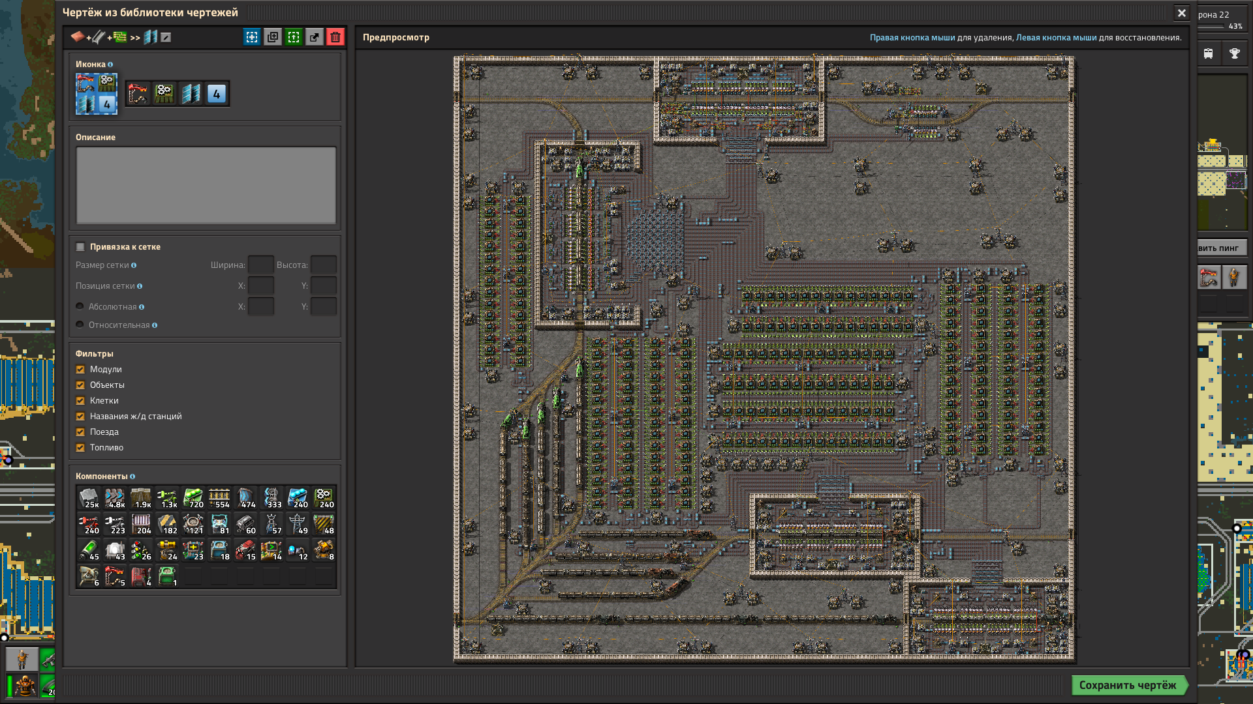The image size is (1253, 704).
Task: Select the solar panel icon slot
Action: point(191,94)
